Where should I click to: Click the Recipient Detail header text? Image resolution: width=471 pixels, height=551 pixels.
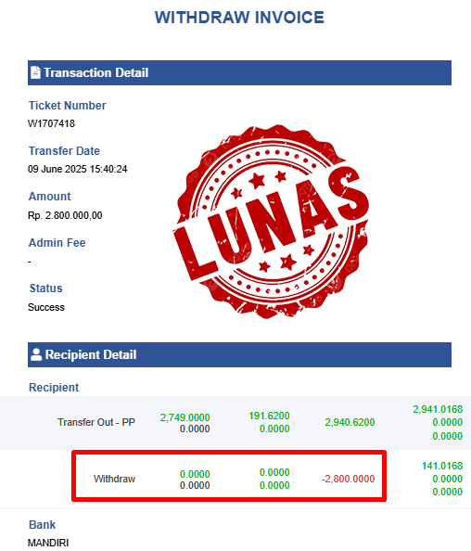pyautogui.click(x=91, y=354)
